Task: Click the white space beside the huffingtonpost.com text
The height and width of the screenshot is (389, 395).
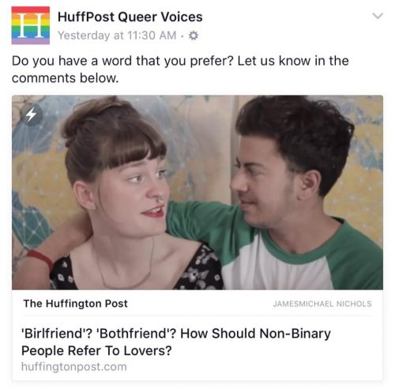Action: pos(254,367)
